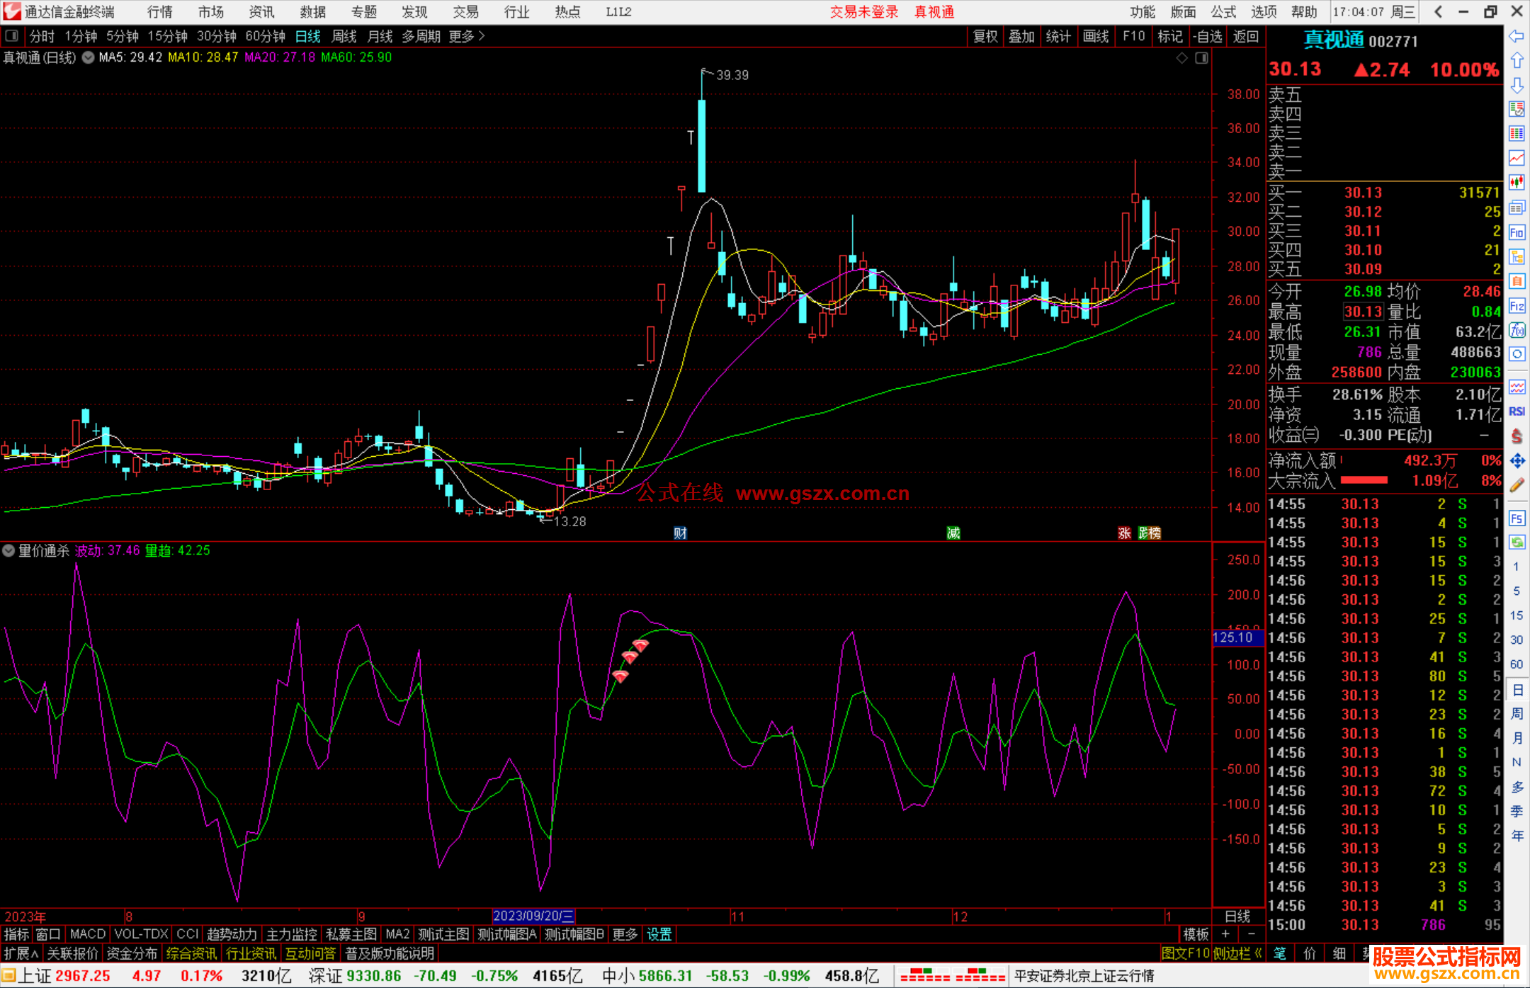Open the 真视通(日线) indicator dropdown arrow
The image size is (1530, 988).
88,57
